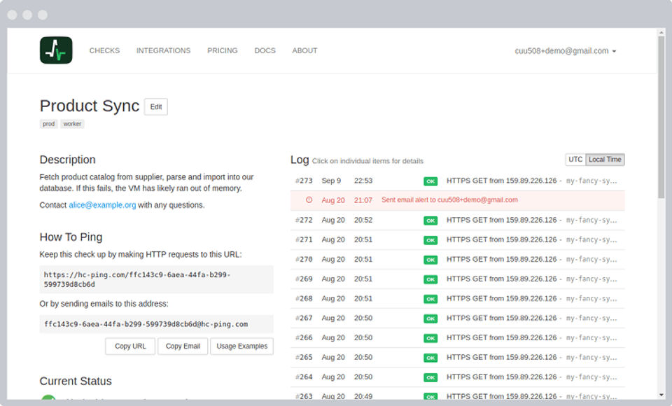Open the email alert log entry for cuu508+demo@gmail.com
Screen dimensions: 672x406
pos(457,200)
